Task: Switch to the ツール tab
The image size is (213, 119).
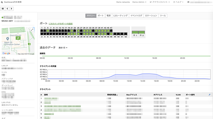Action: coord(163,16)
